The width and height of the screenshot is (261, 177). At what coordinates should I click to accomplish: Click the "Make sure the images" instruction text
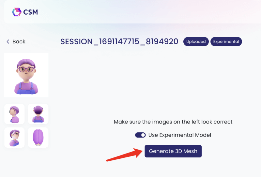tap(173, 122)
